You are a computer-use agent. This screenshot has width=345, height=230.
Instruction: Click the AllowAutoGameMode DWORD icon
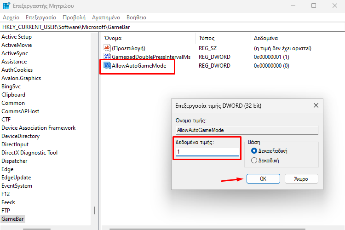click(x=107, y=65)
